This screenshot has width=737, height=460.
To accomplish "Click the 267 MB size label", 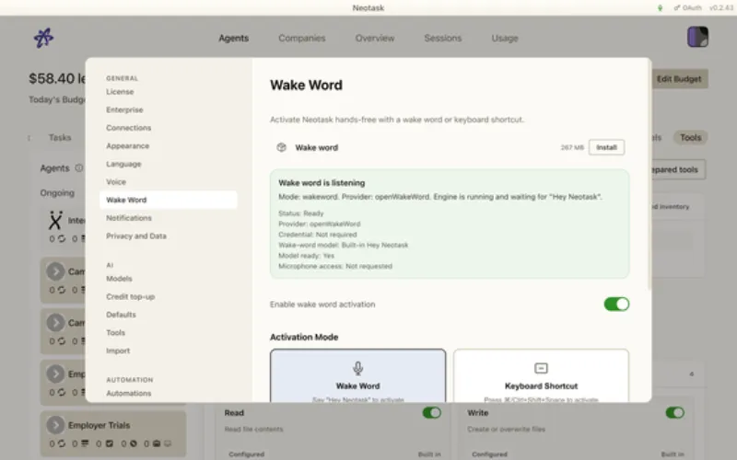I will point(572,147).
